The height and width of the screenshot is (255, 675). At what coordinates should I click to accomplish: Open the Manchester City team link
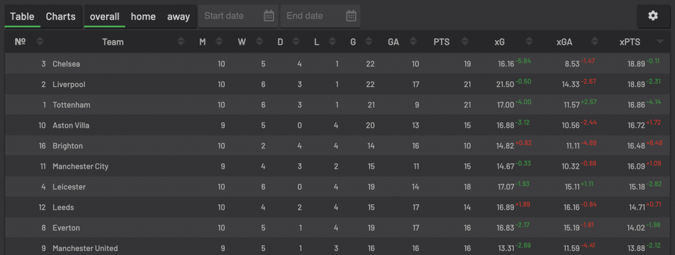(80, 167)
